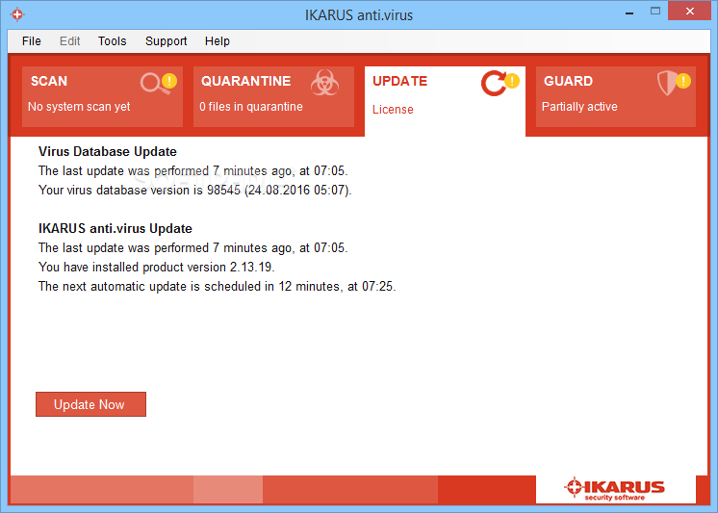Viewport: 718px width, 513px height.
Task: Open the Support menu
Action: point(166,41)
